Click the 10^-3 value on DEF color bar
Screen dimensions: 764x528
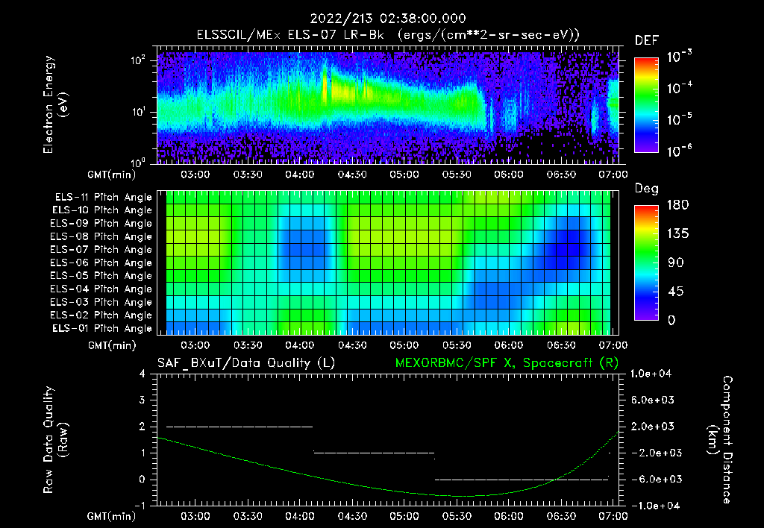680,56
